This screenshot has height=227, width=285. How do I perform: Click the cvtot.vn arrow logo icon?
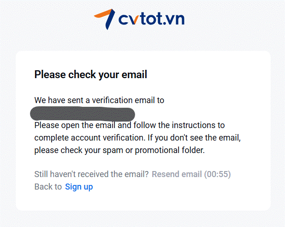[x=104, y=18]
